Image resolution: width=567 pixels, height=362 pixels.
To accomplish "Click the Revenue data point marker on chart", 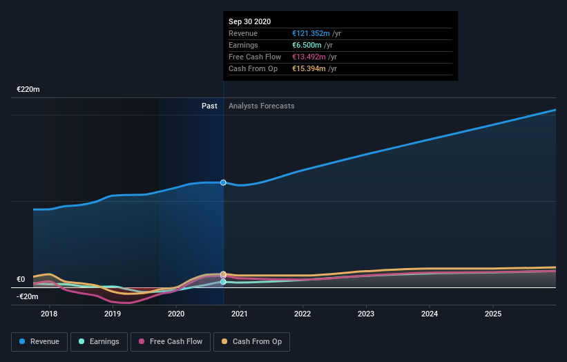I will [223, 182].
